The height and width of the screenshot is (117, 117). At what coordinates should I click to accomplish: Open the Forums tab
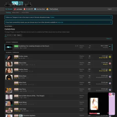(9, 9)
